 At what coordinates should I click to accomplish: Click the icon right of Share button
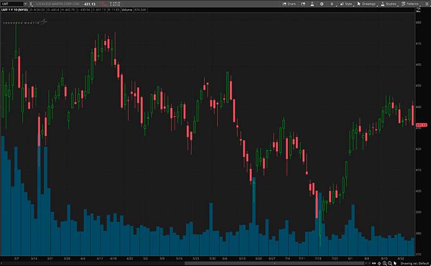tap(302, 3)
